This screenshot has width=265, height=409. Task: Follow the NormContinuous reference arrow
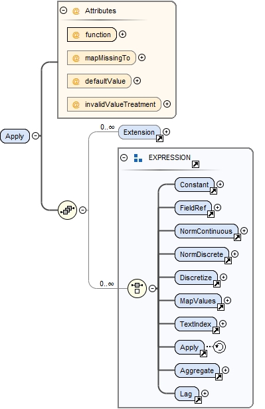pos(237,238)
